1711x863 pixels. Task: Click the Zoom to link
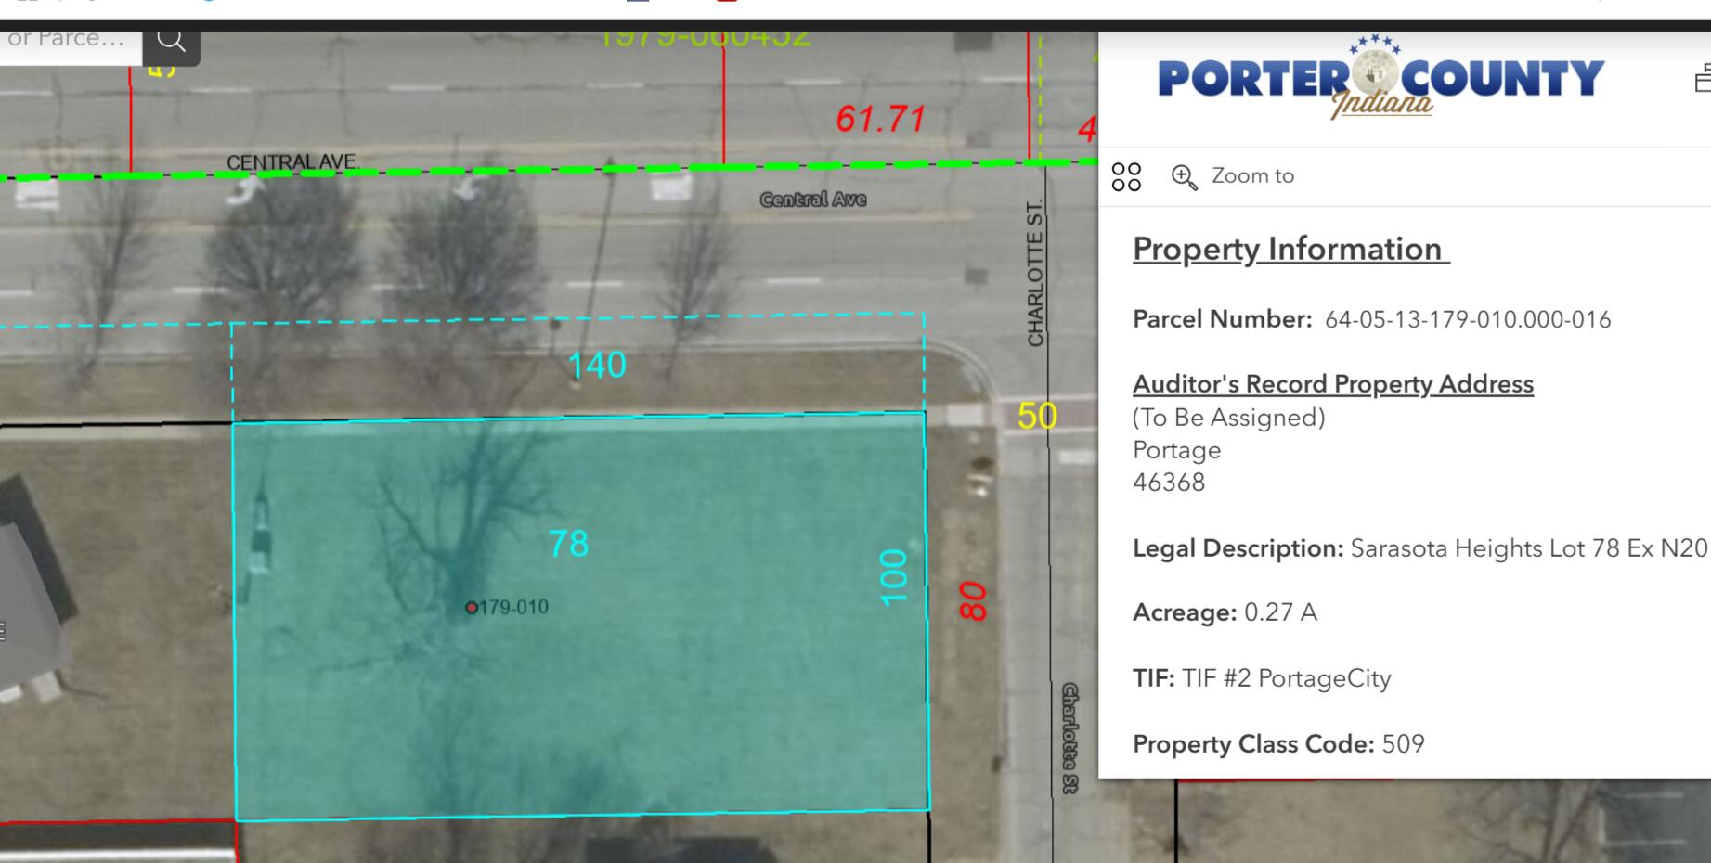[1252, 176]
